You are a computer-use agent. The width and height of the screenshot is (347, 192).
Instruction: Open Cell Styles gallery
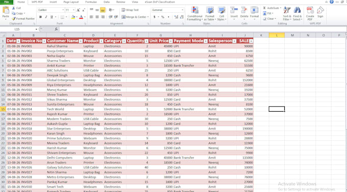pos(221,13)
